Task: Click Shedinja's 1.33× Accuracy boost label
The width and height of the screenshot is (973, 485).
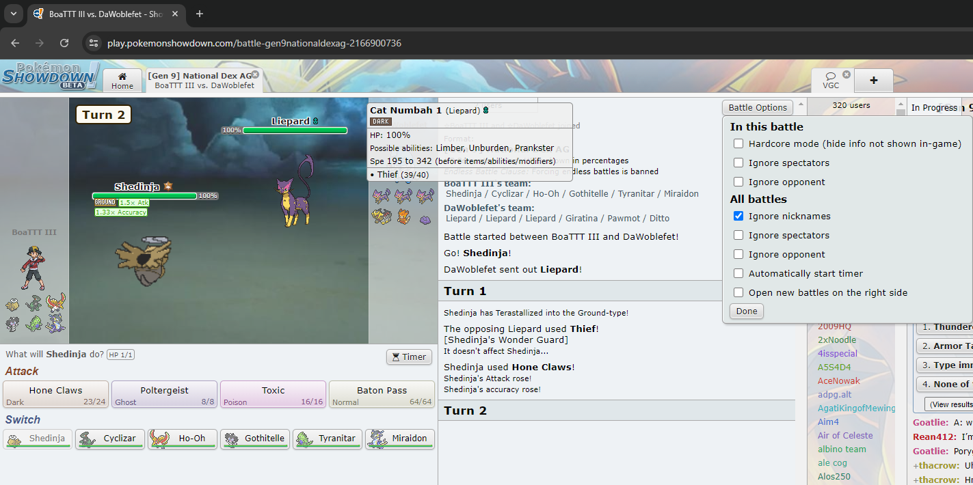Action: tap(120, 212)
